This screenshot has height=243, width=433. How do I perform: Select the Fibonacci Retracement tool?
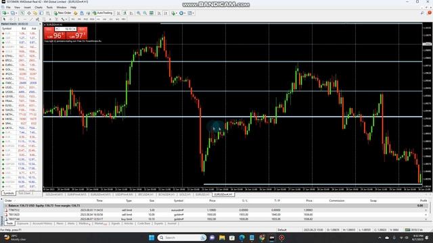pyautogui.click(x=44, y=19)
